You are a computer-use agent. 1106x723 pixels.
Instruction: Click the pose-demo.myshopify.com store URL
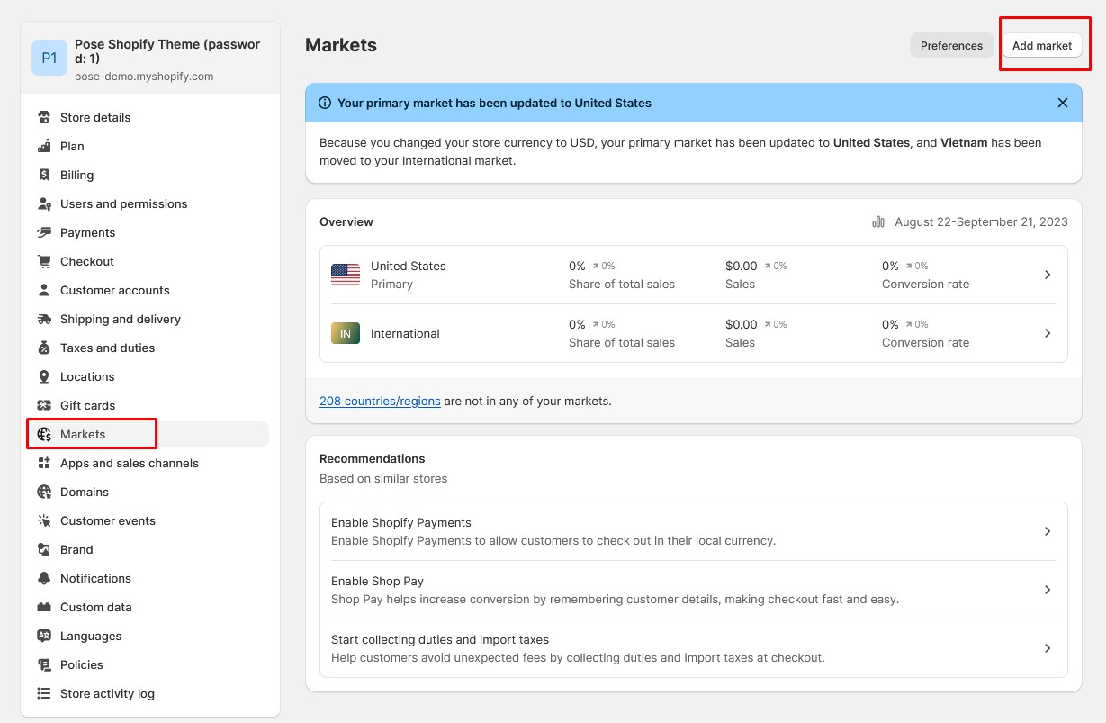click(x=144, y=77)
